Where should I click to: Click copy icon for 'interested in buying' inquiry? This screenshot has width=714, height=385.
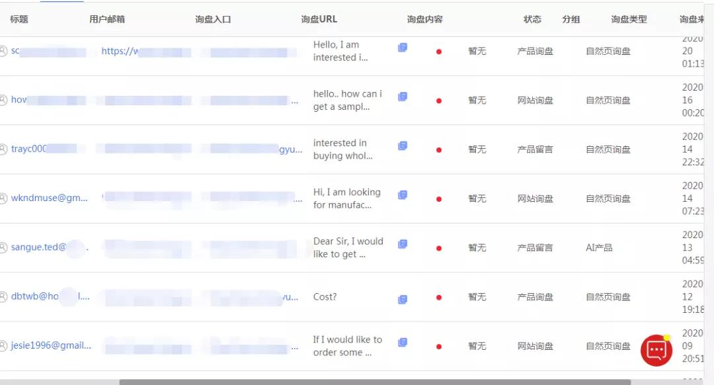point(402,146)
